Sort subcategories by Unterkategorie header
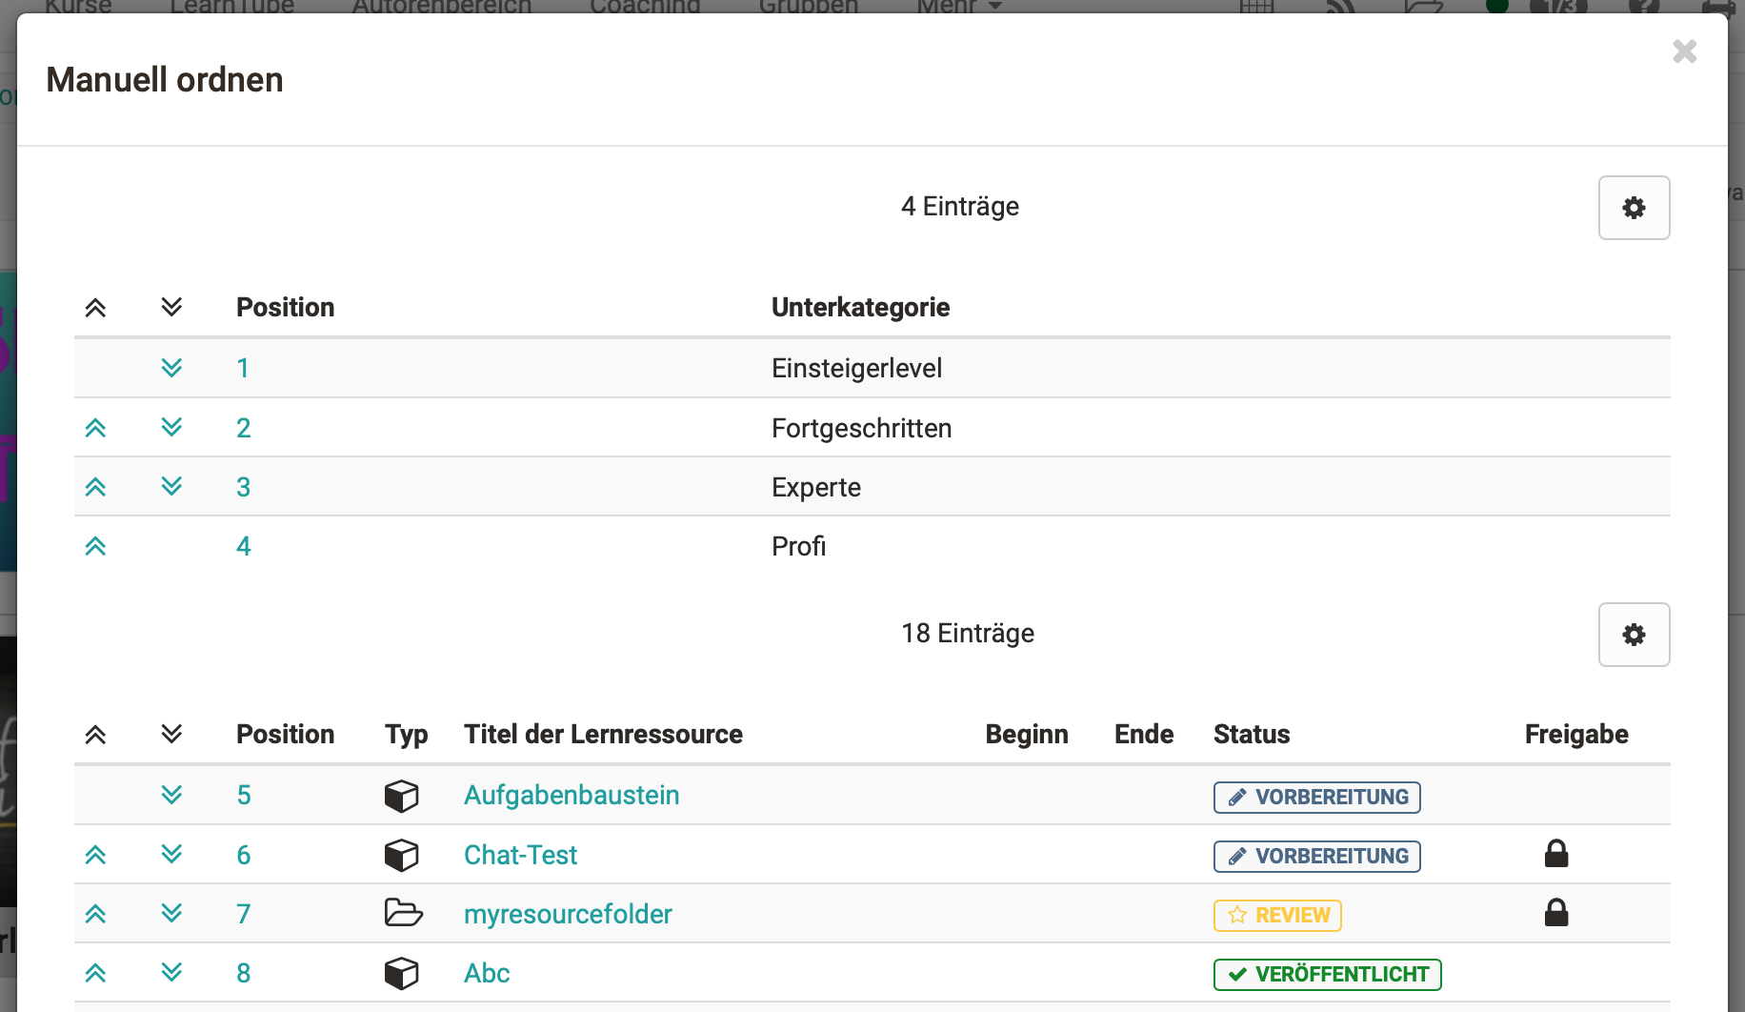The width and height of the screenshot is (1745, 1012). coord(860,307)
